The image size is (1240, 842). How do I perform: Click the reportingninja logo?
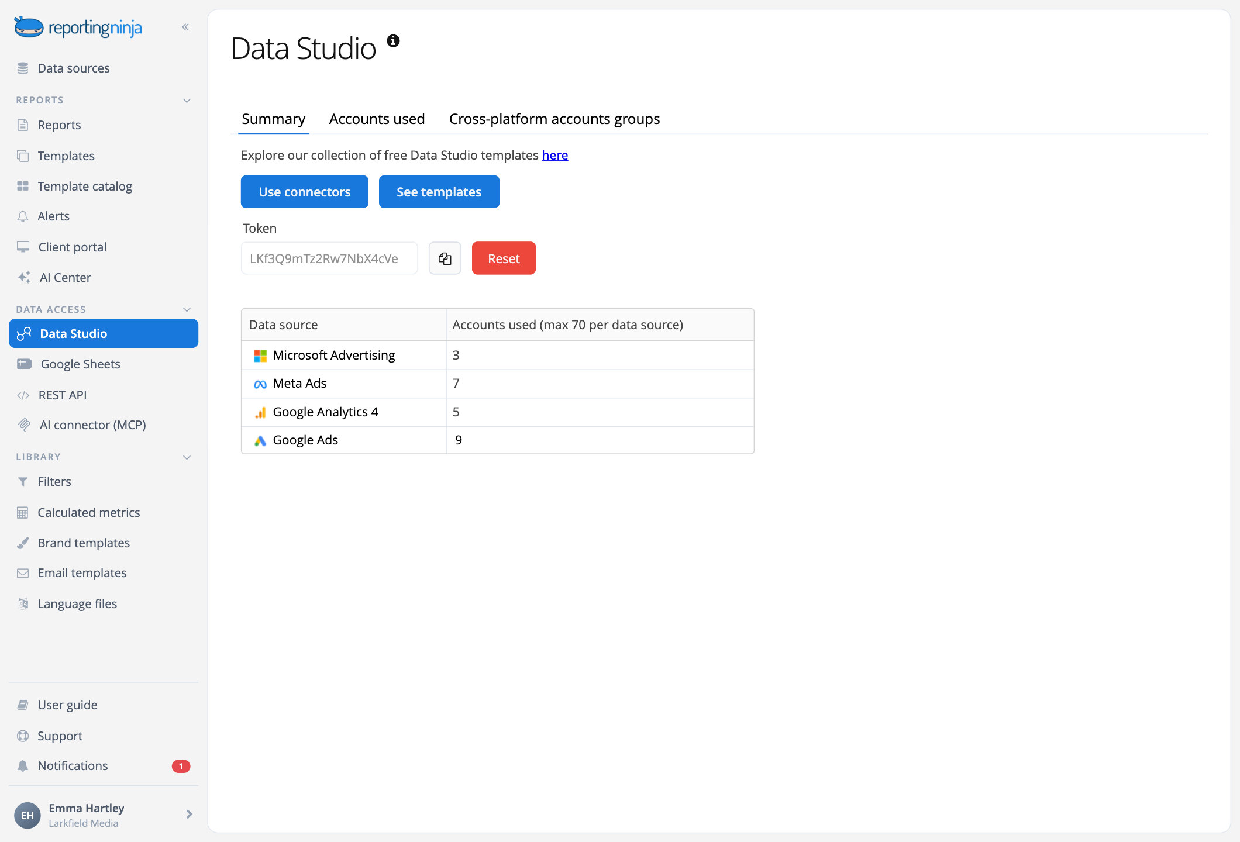(x=78, y=27)
